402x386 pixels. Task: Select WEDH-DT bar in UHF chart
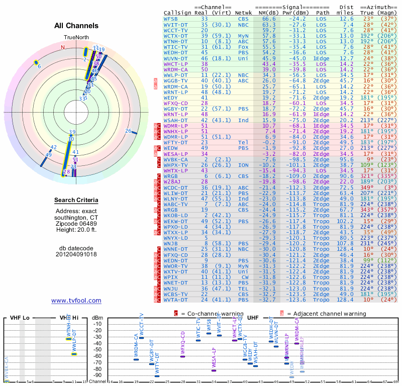coord(271,341)
